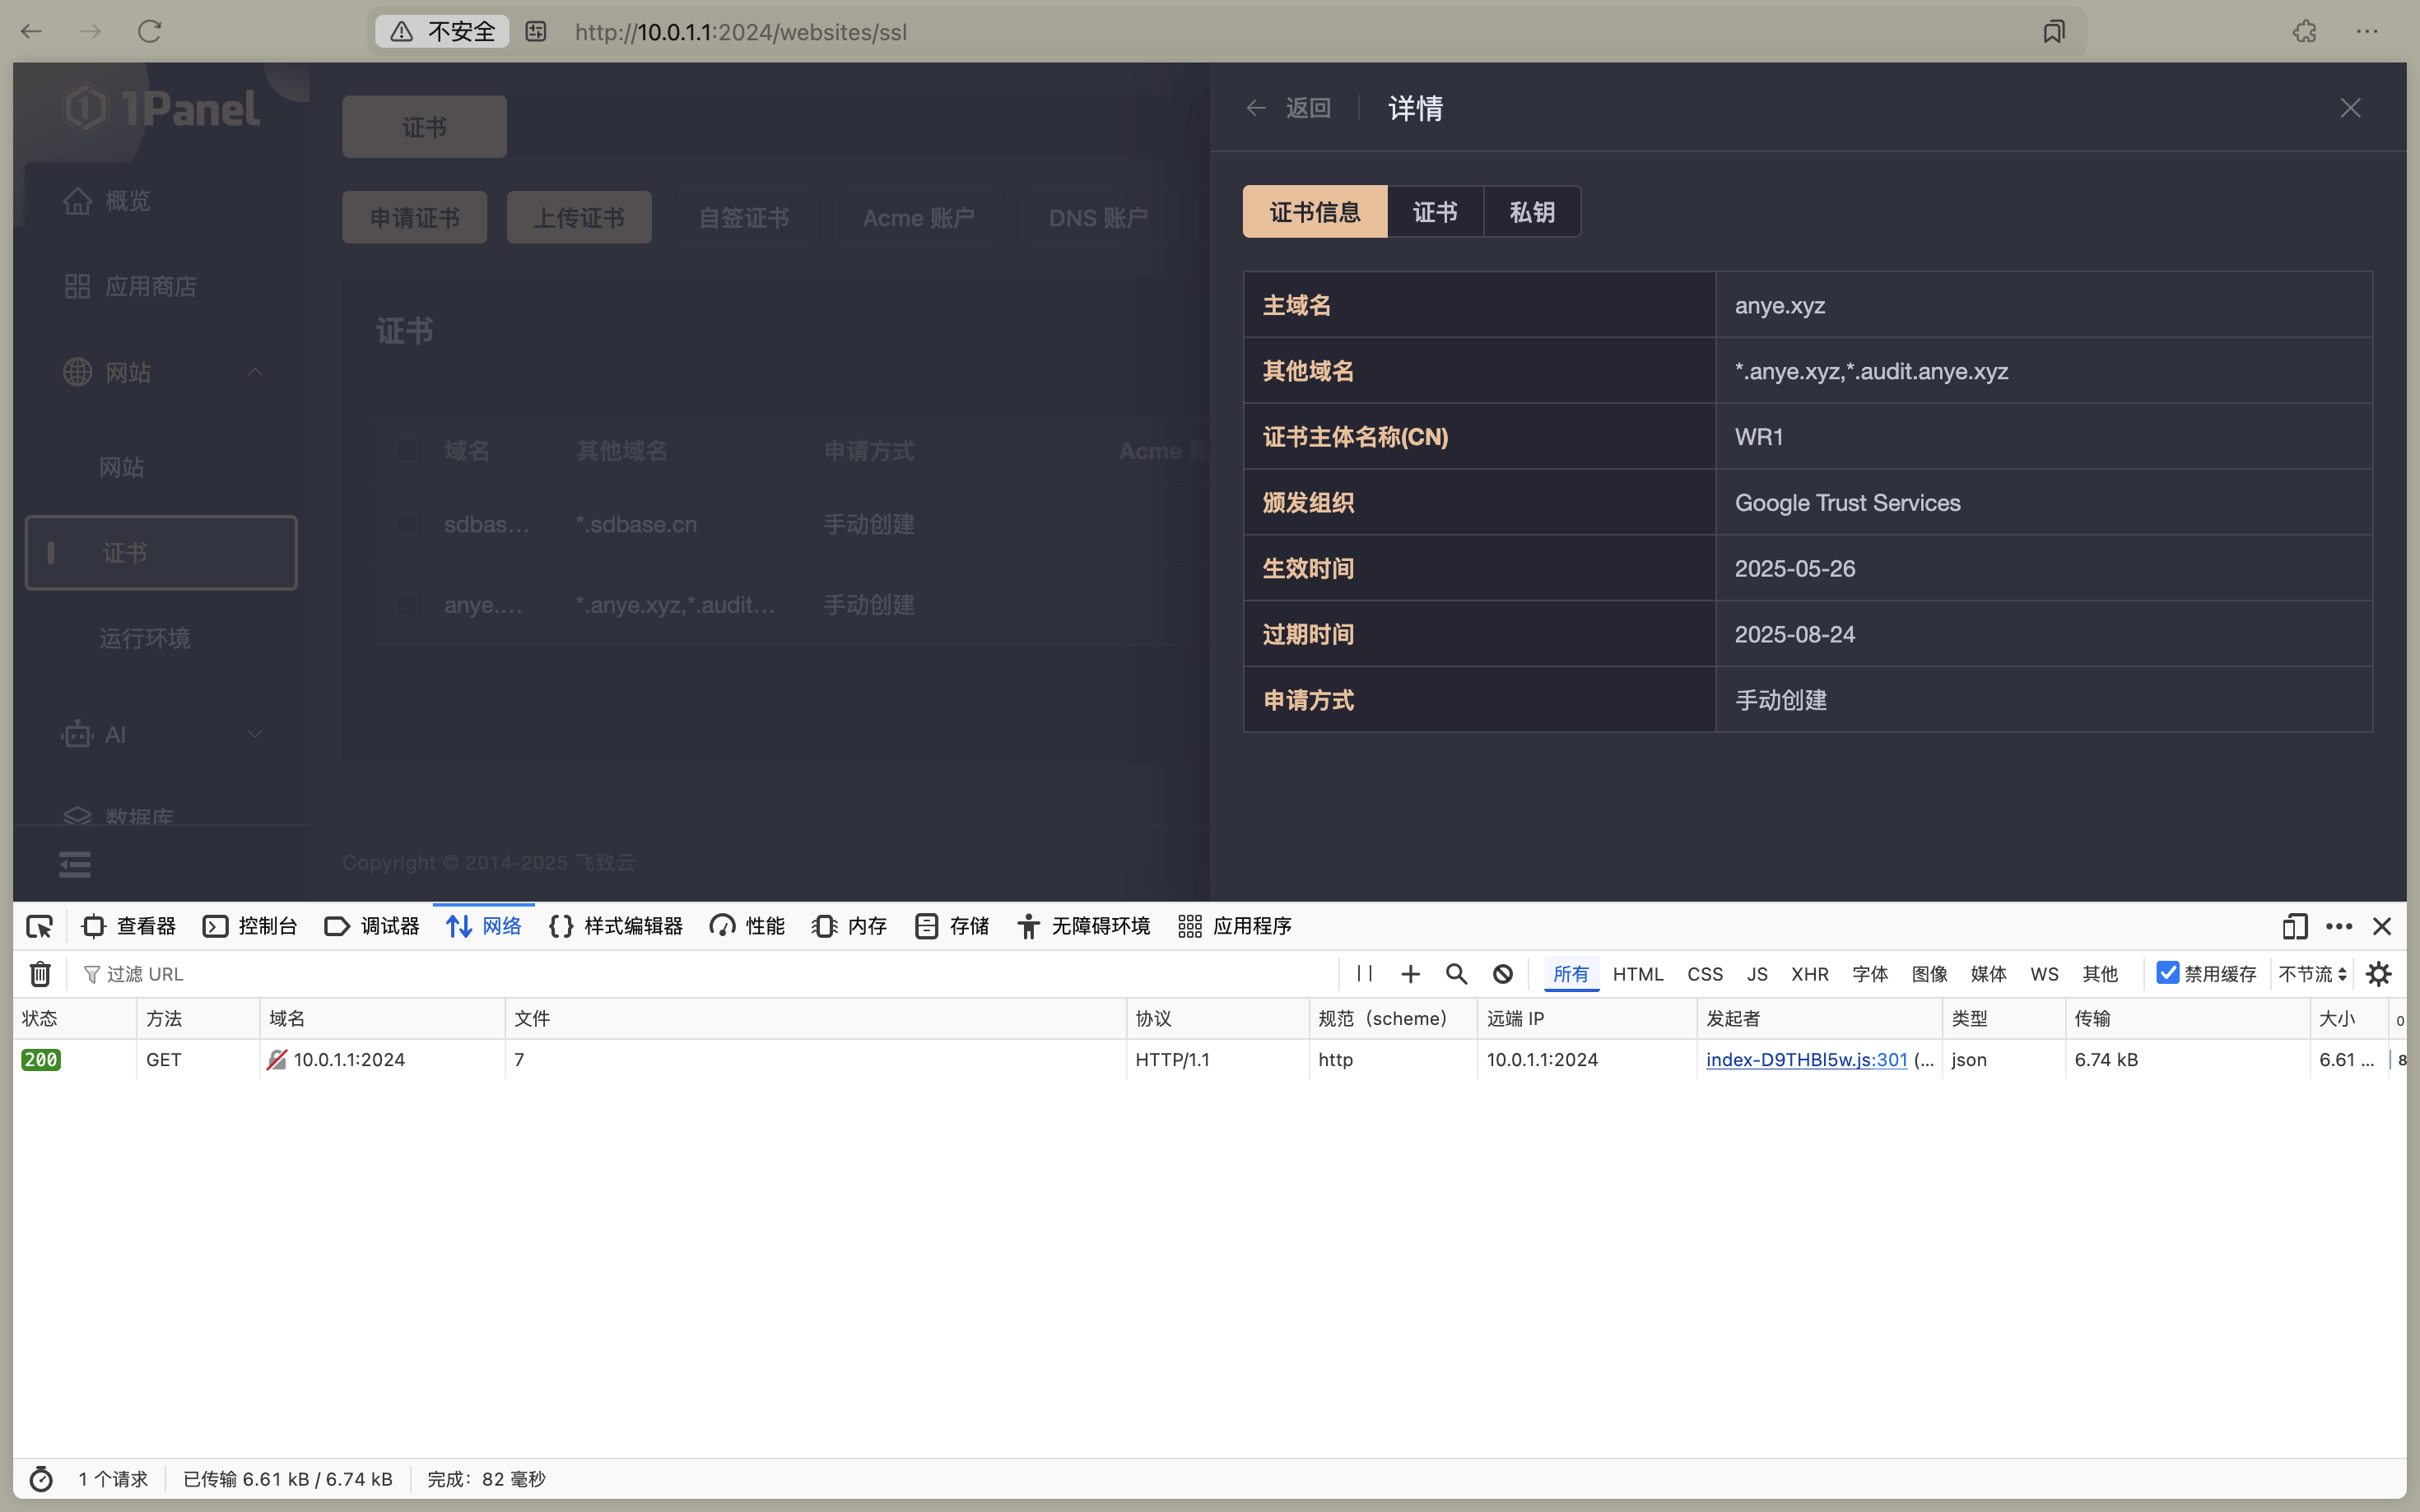Open the 网络 devtools tab

[484, 926]
